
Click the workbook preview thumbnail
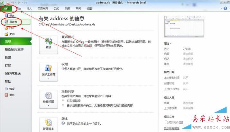point(184,26)
